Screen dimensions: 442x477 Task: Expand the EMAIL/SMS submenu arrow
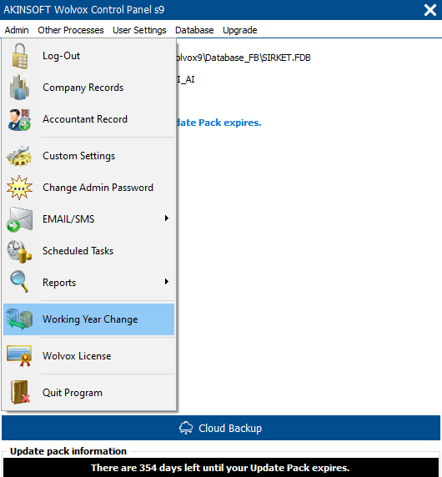point(167,218)
